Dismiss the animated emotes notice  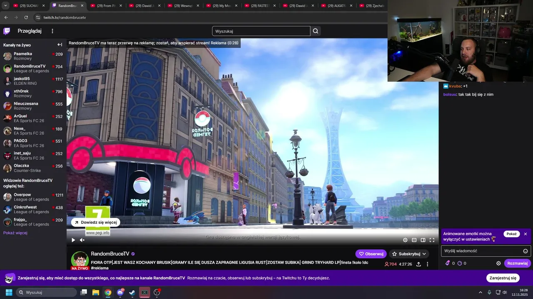pos(526,234)
